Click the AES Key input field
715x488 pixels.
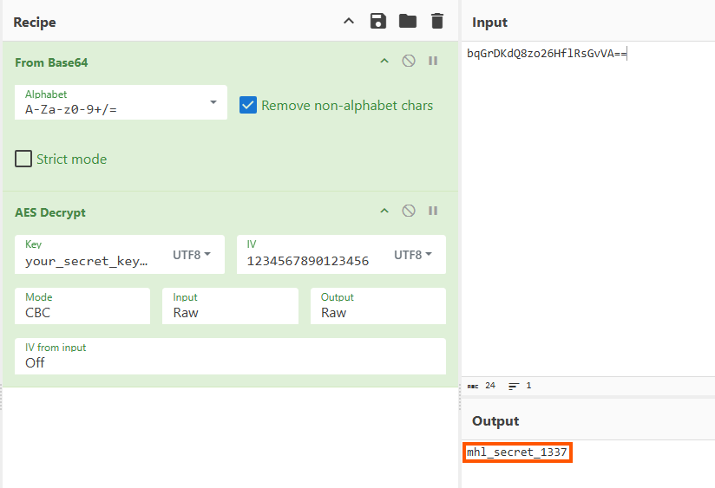tap(87, 261)
